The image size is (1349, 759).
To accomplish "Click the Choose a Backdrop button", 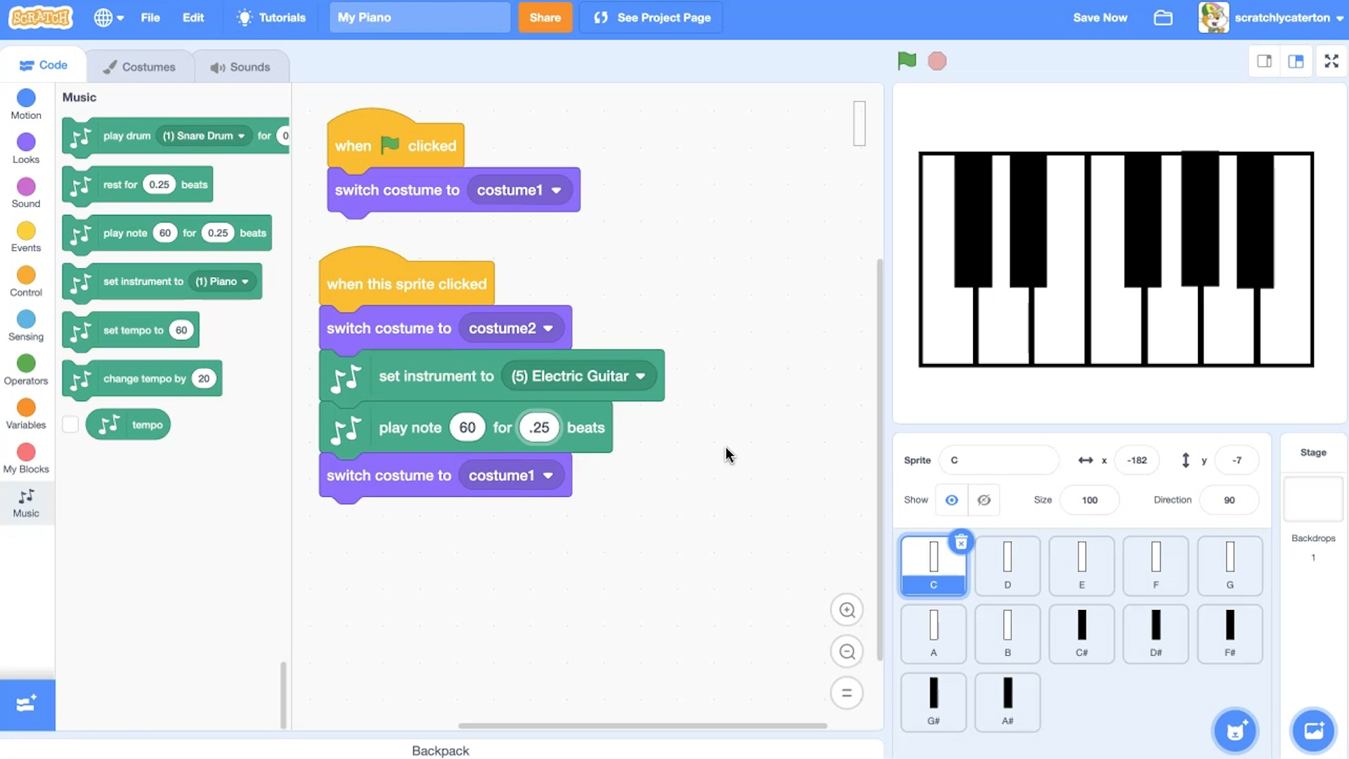I will coord(1313,731).
